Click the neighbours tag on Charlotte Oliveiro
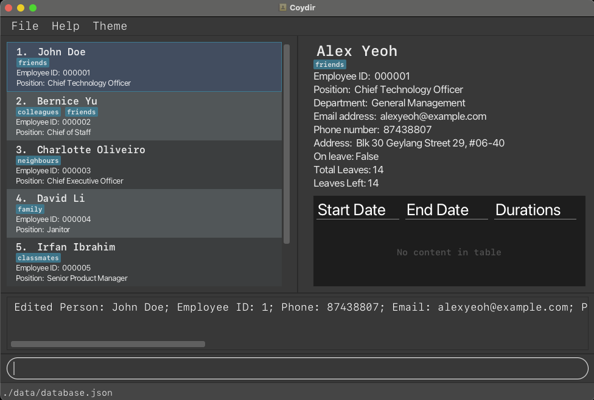The image size is (594, 400). tap(38, 160)
